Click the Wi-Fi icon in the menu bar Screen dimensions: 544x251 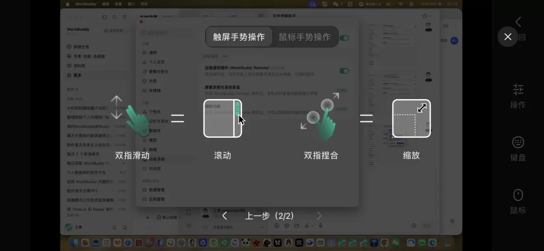coord(401,4)
